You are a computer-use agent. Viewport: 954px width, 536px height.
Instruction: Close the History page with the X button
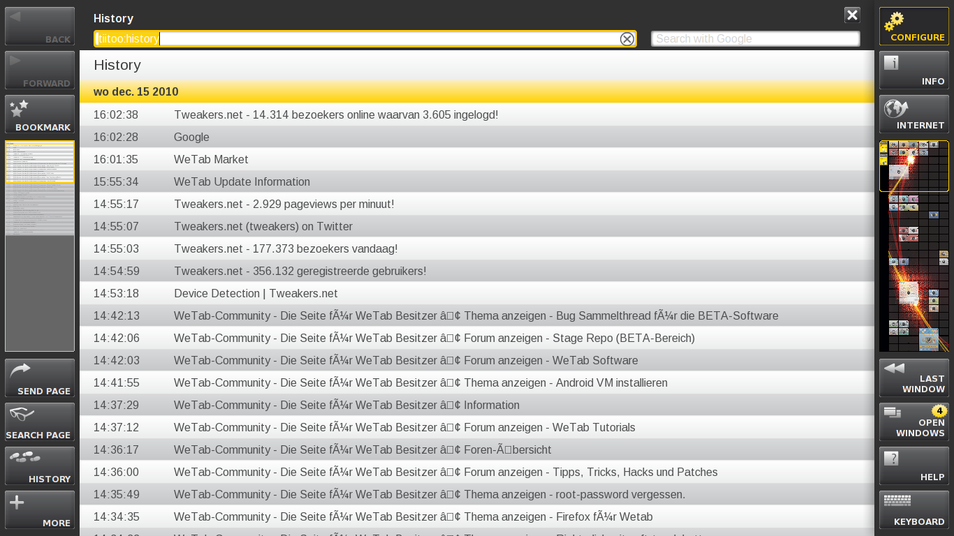click(x=852, y=15)
